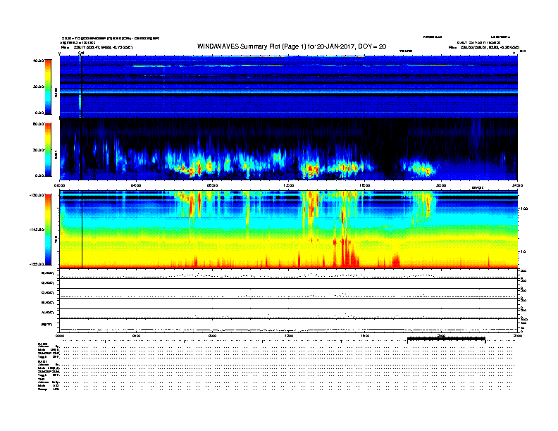Click the bottom line-plot strip above the time axis
The width and height of the screenshot is (558, 431).
pyautogui.click(x=289, y=325)
